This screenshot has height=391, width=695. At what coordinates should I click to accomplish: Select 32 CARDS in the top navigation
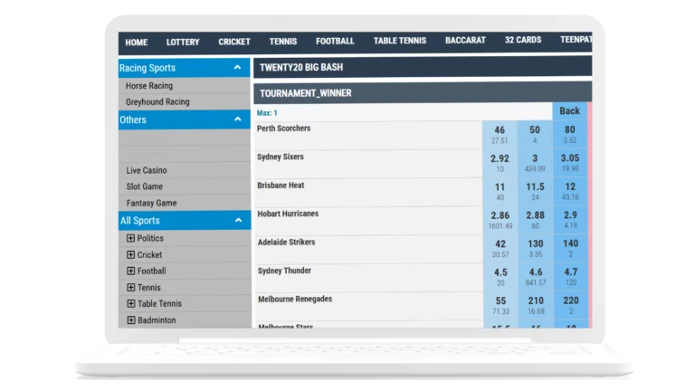tap(522, 40)
